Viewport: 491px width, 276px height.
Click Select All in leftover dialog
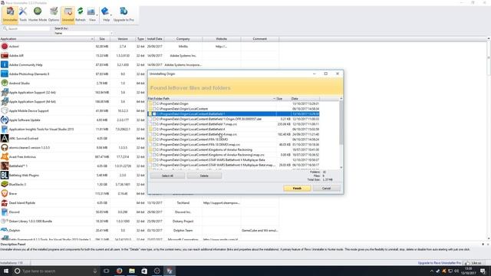point(167,176)
